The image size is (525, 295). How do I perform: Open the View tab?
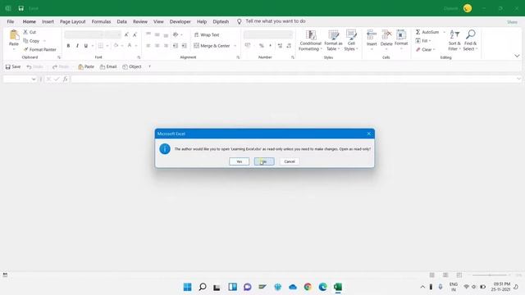[x=158, y=21]
